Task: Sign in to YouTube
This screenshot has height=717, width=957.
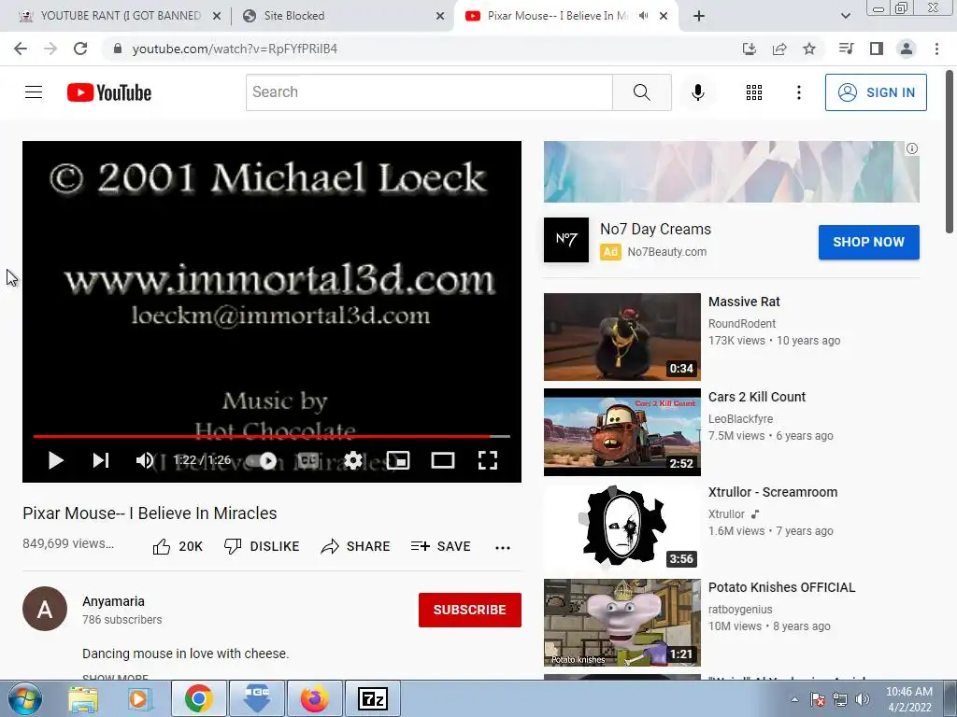Action: point(876,92)
